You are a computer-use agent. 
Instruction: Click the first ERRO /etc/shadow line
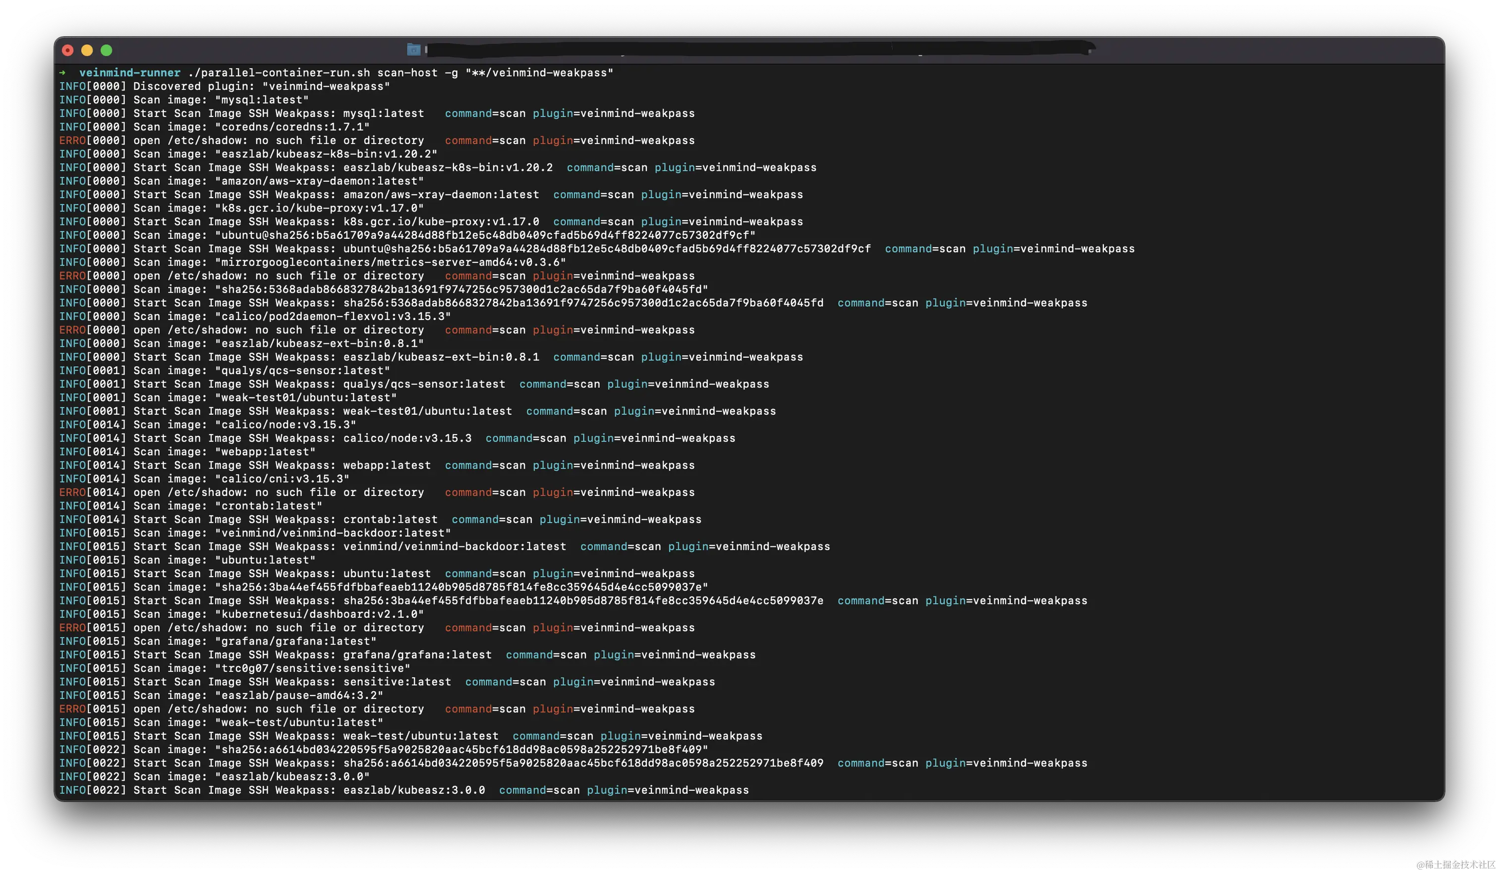(x=241, y=140)
